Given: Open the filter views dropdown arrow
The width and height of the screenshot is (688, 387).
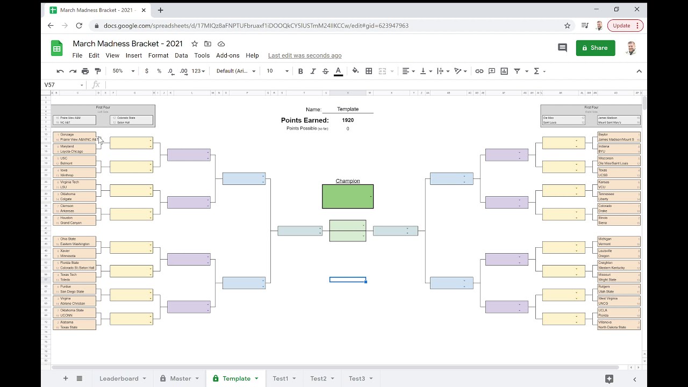Looking at the screenshot, I should click(x=527, y=71).
